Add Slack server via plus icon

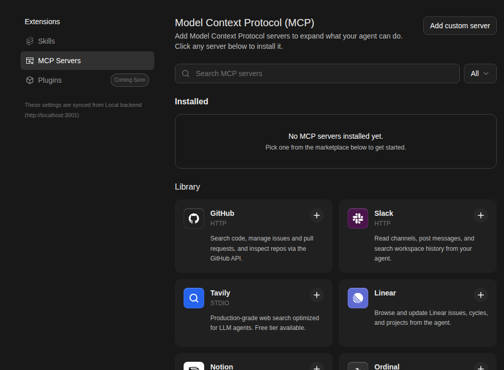[x=481, y=215]
